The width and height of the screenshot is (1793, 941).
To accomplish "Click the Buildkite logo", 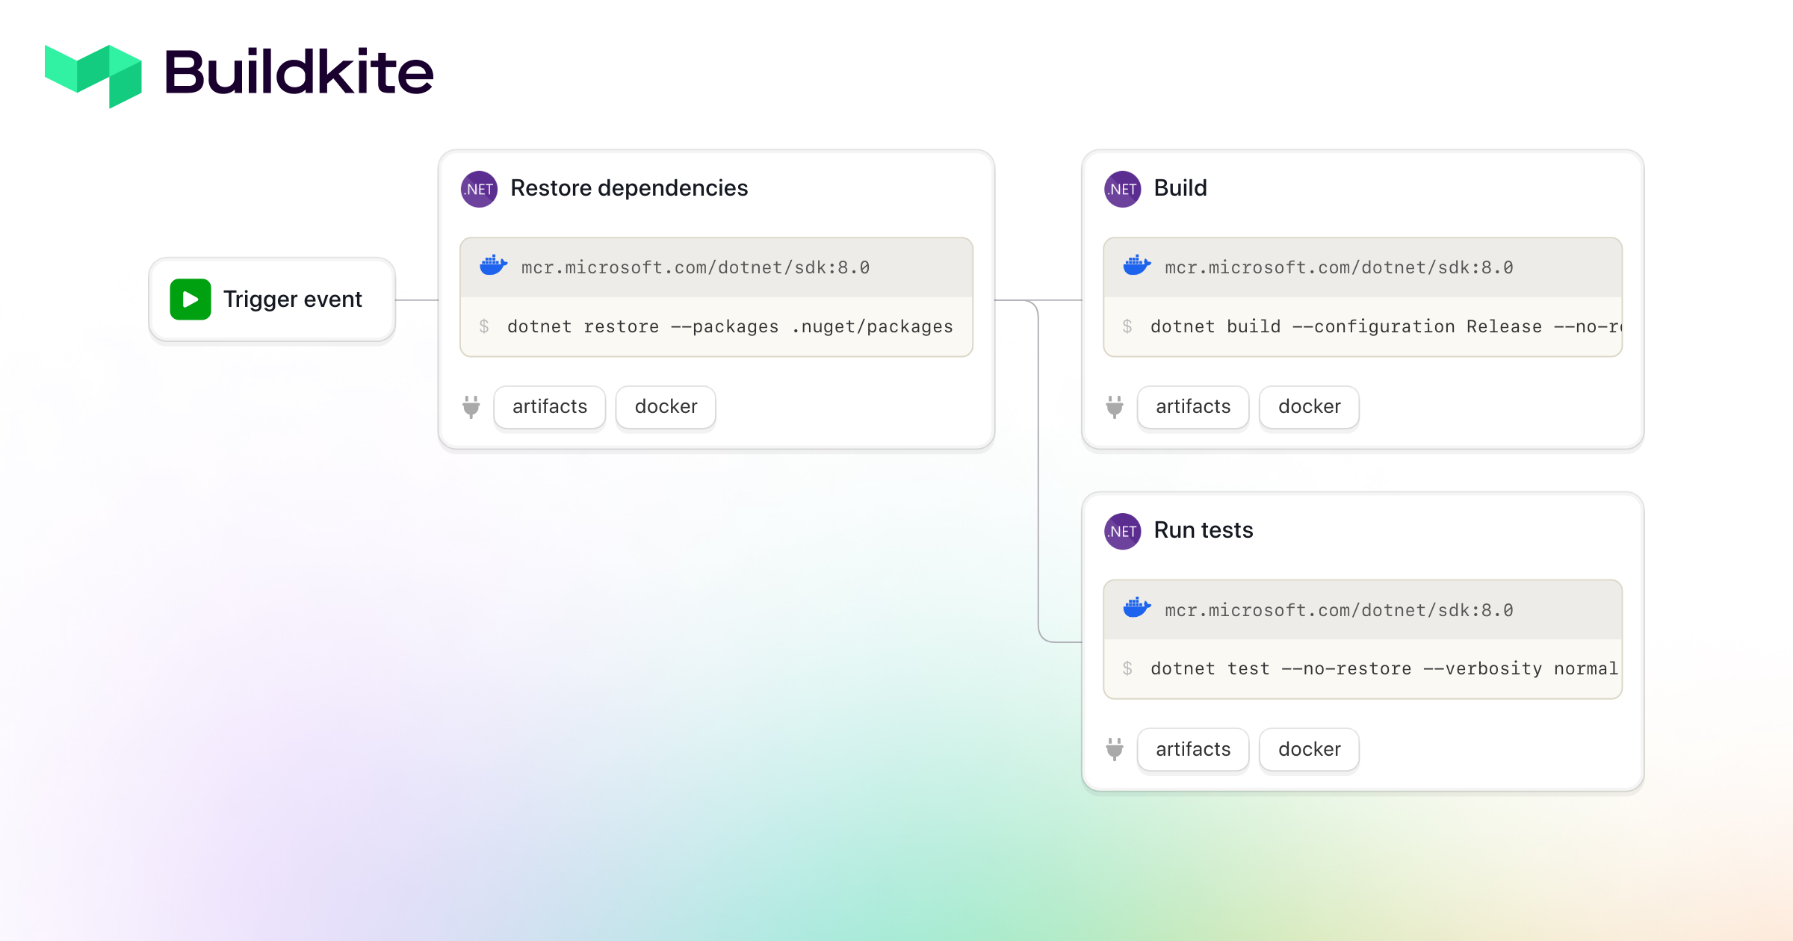I will [x=92, y=74].
